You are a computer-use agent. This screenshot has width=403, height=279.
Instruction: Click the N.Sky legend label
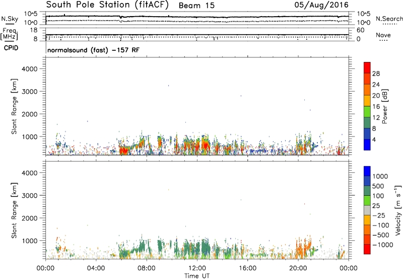[10, 19]
